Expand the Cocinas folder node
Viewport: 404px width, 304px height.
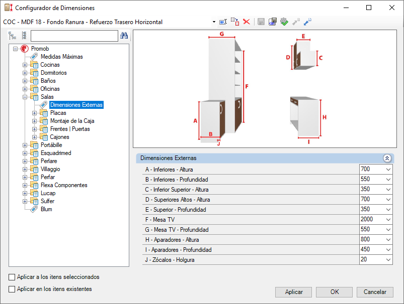pos(25,65)
